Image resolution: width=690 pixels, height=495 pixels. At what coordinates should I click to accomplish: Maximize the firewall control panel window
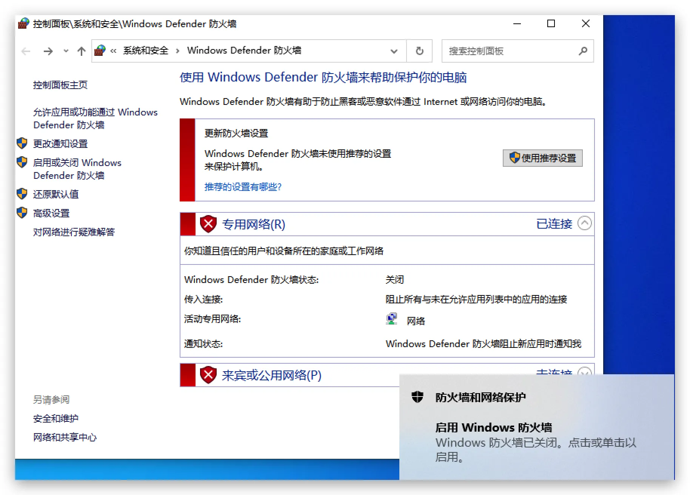pyautogui.click(x=551, y=24)
